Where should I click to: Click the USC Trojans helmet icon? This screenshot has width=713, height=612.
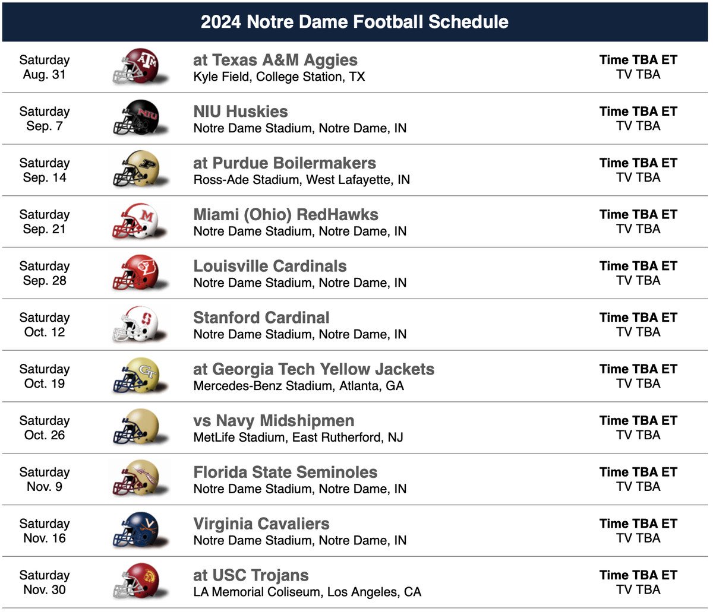pos(137,583)
